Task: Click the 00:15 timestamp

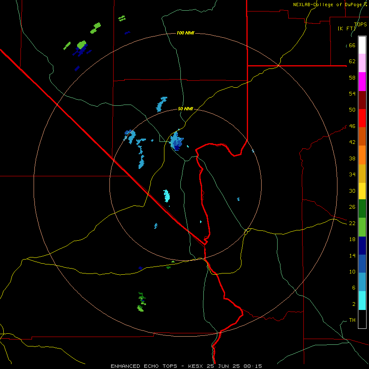Action: click(x=253, y=366)
